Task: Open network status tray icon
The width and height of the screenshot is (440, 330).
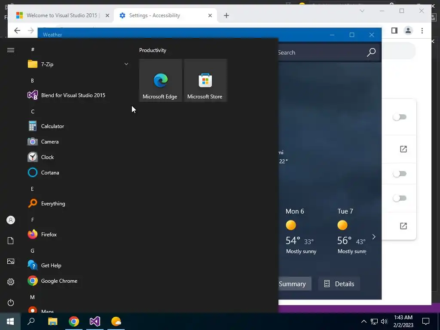Action: point(374,321)
